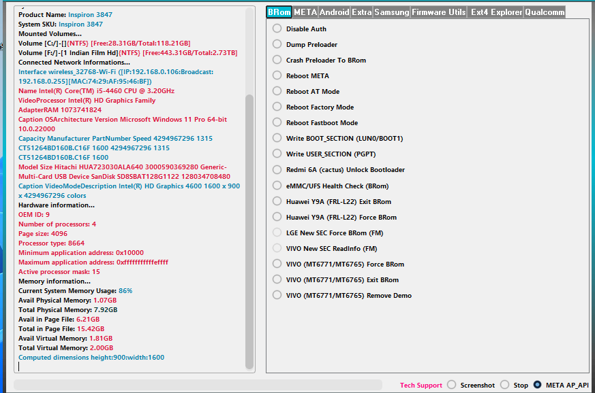Enable the Reboot META option
This screenshot has height=393, width=595.
coord(277,75)
